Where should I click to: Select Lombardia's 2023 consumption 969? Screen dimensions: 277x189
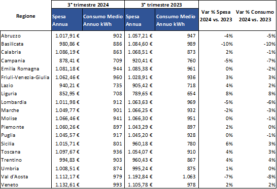click(x=191, y=102)
